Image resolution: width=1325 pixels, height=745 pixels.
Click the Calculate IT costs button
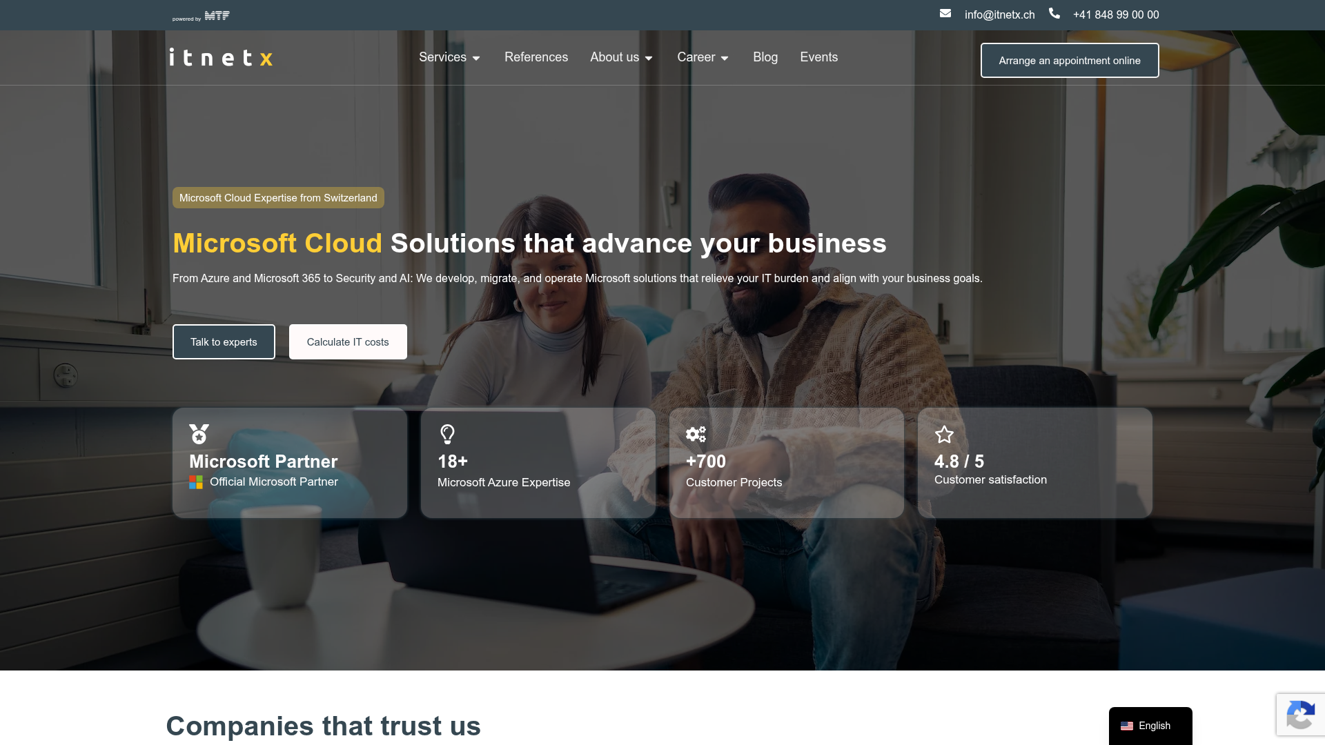pyautogui.click(x=348, y=342)
